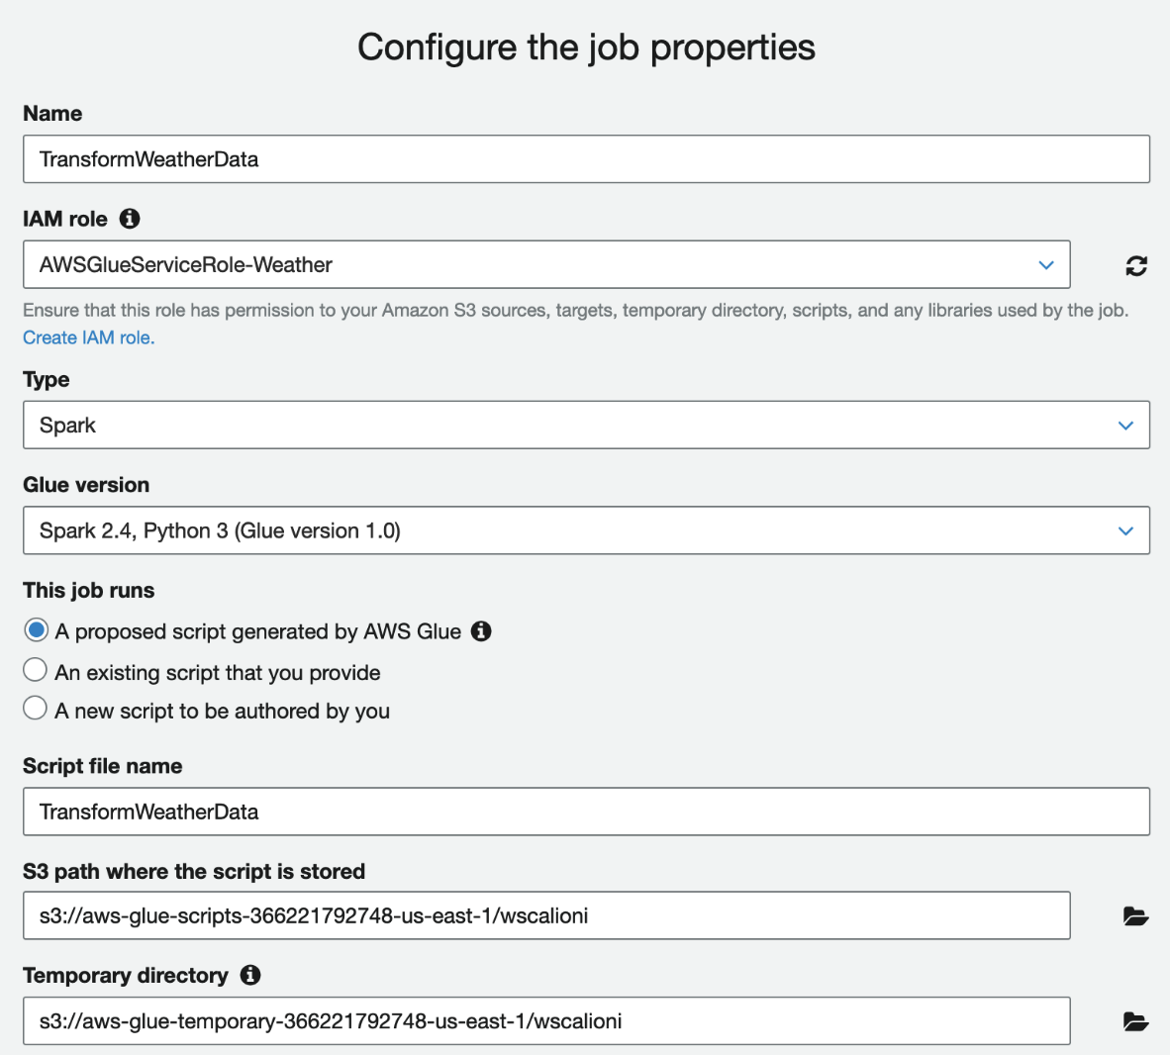The image size is (1170, 1055).
Task: Browse folders for the temporary directory
Action: click(1135, 1021)
